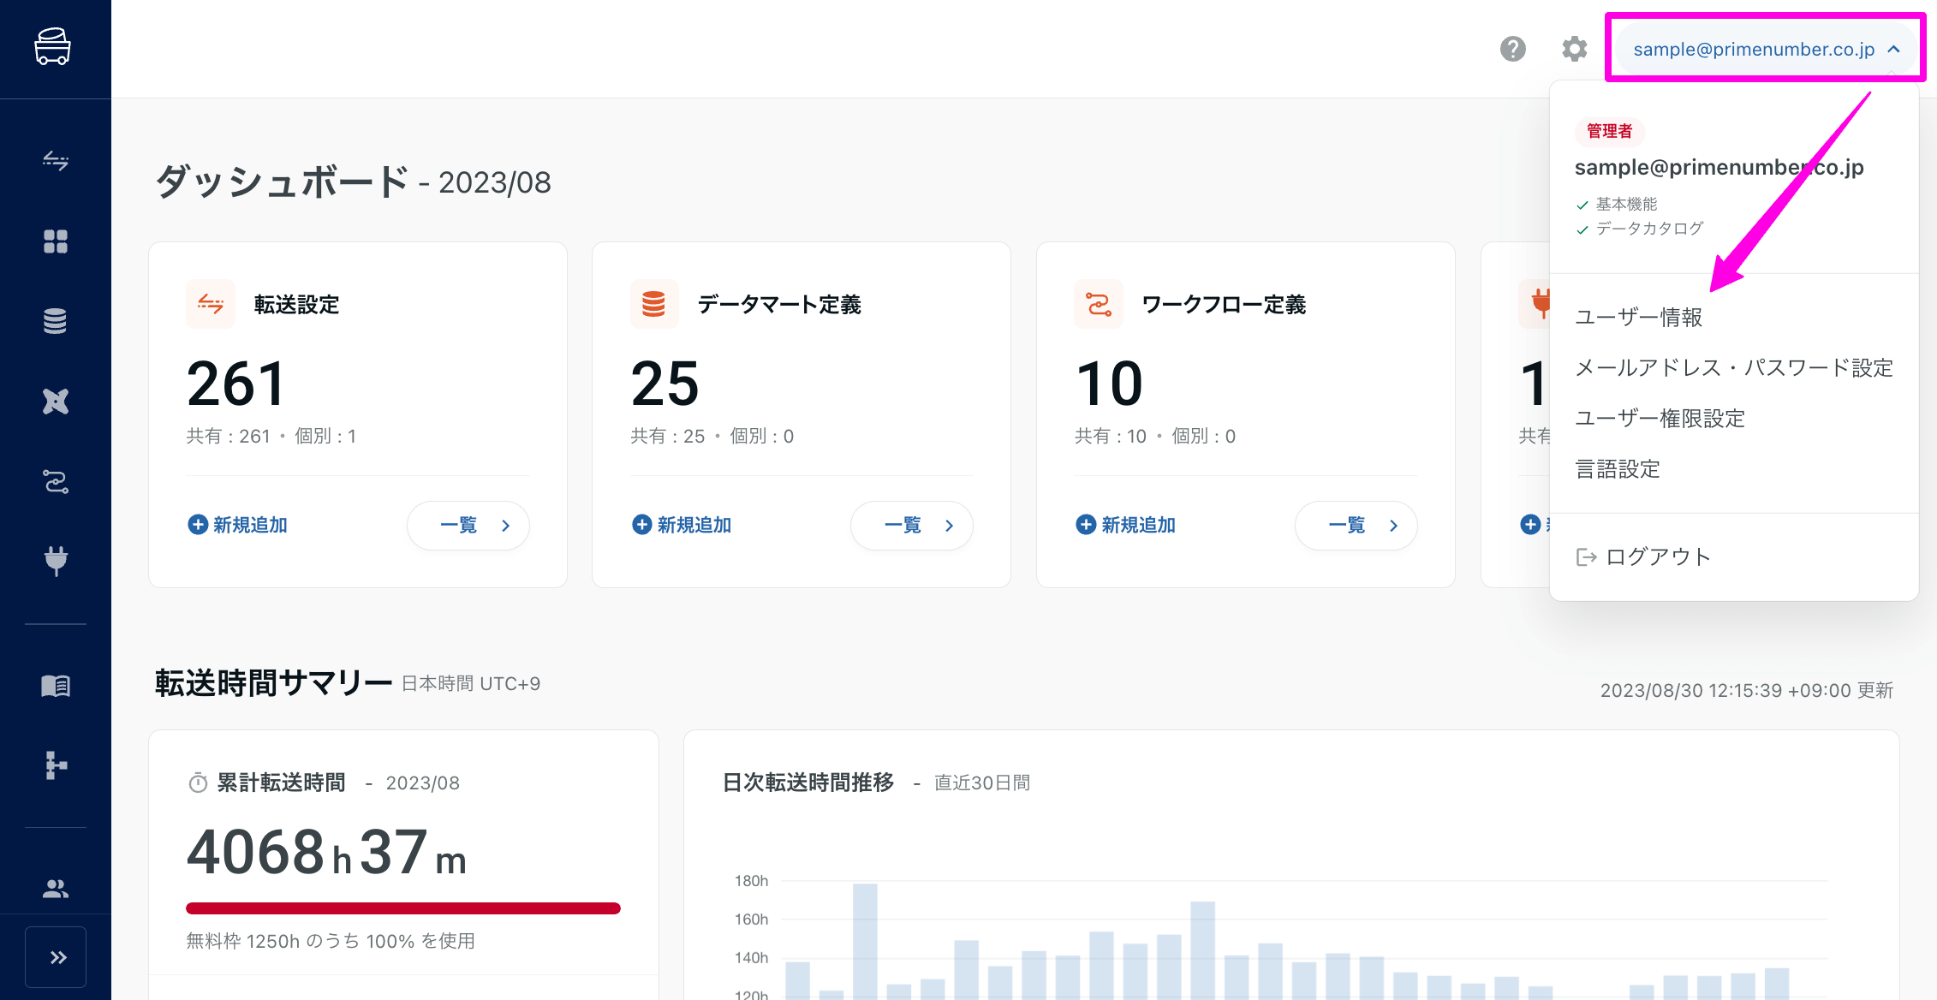Click the データカタログ checkmark item
This screenshot has height=1000, width=1937.
click(x=1640, y=229)
